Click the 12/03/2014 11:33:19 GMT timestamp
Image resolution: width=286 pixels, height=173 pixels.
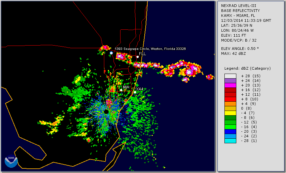pyautogui.click(x=246, y=20)
